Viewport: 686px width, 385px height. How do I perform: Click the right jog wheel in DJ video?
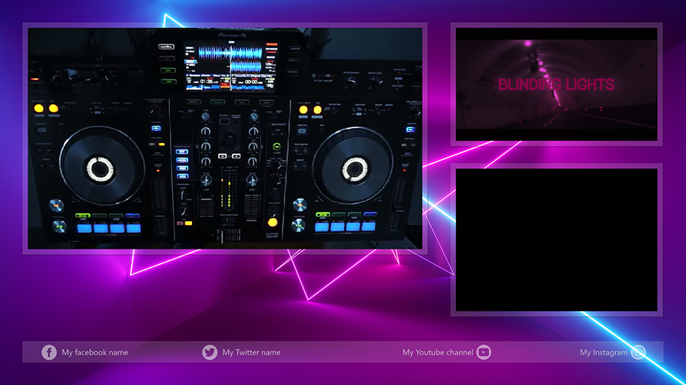353,166
